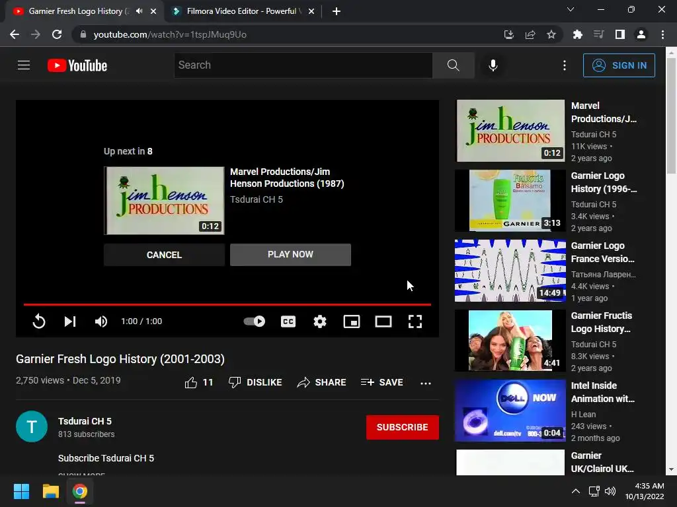Share this page icon in address bar
The height and width of the screenshot is (507, 677).
tap(530, 34)
